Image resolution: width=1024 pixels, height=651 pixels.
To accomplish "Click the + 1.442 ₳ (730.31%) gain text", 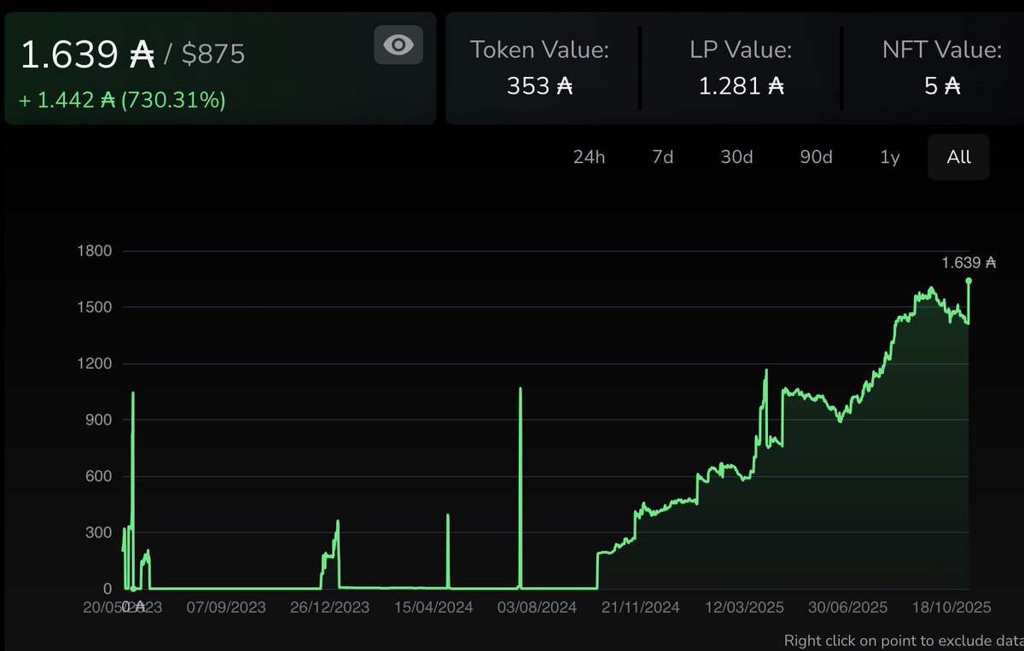I will (122, 100).
